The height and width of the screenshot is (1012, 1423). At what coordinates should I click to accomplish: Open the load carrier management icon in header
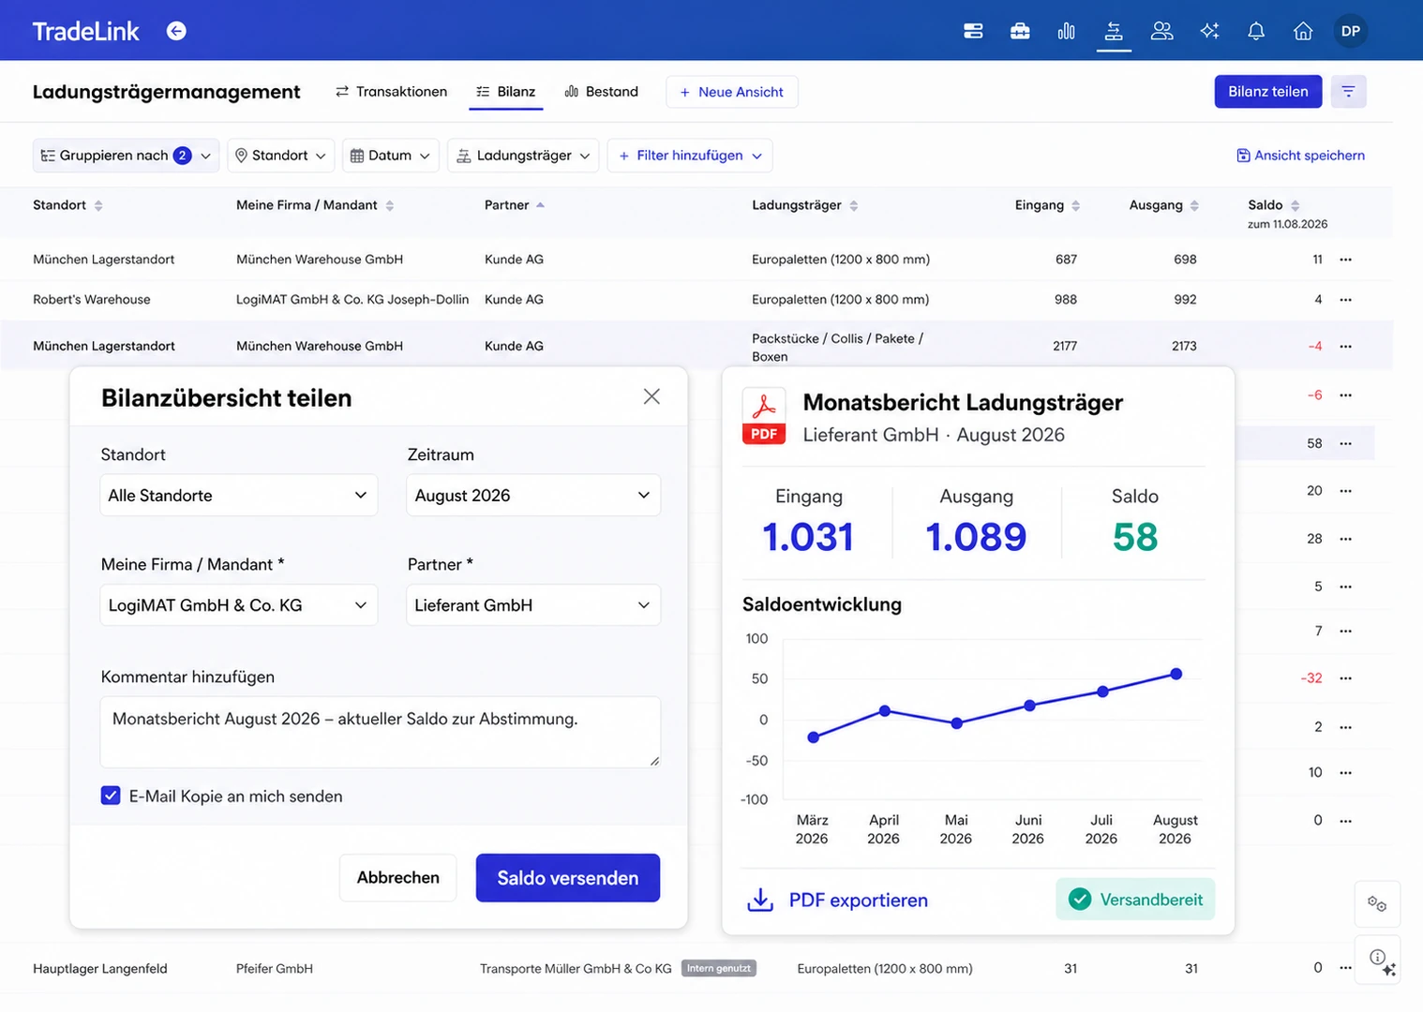point(1114,31)
